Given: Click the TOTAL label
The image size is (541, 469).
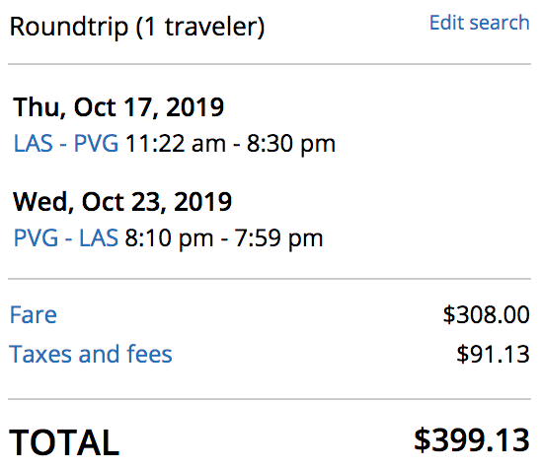Looking at the screenshot, I should 64,442.
